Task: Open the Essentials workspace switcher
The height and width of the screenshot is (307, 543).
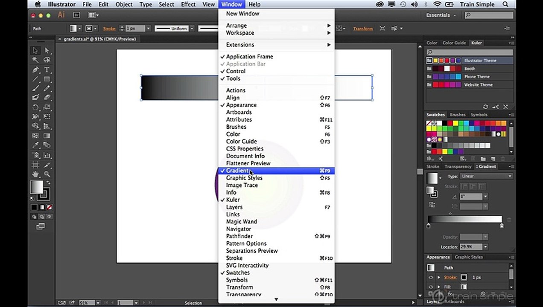Action: [441, 15]
